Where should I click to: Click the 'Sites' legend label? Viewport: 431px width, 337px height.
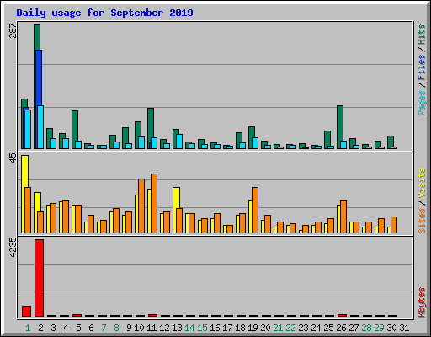point(421,221)
